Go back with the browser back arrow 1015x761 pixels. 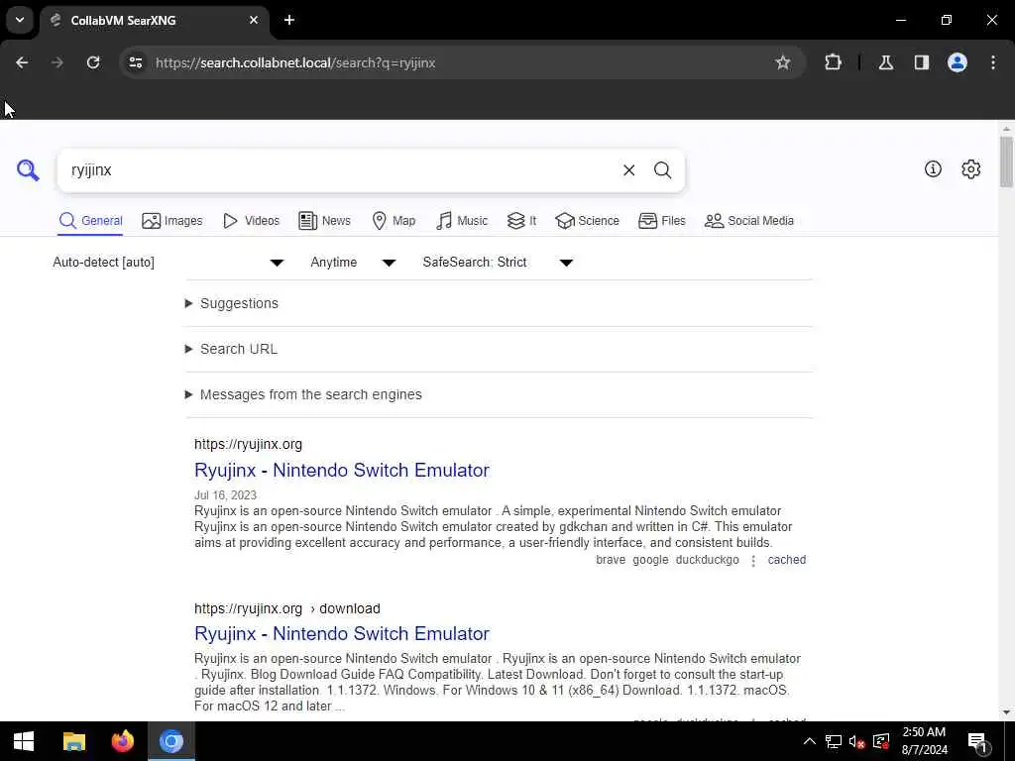[22, 62]
